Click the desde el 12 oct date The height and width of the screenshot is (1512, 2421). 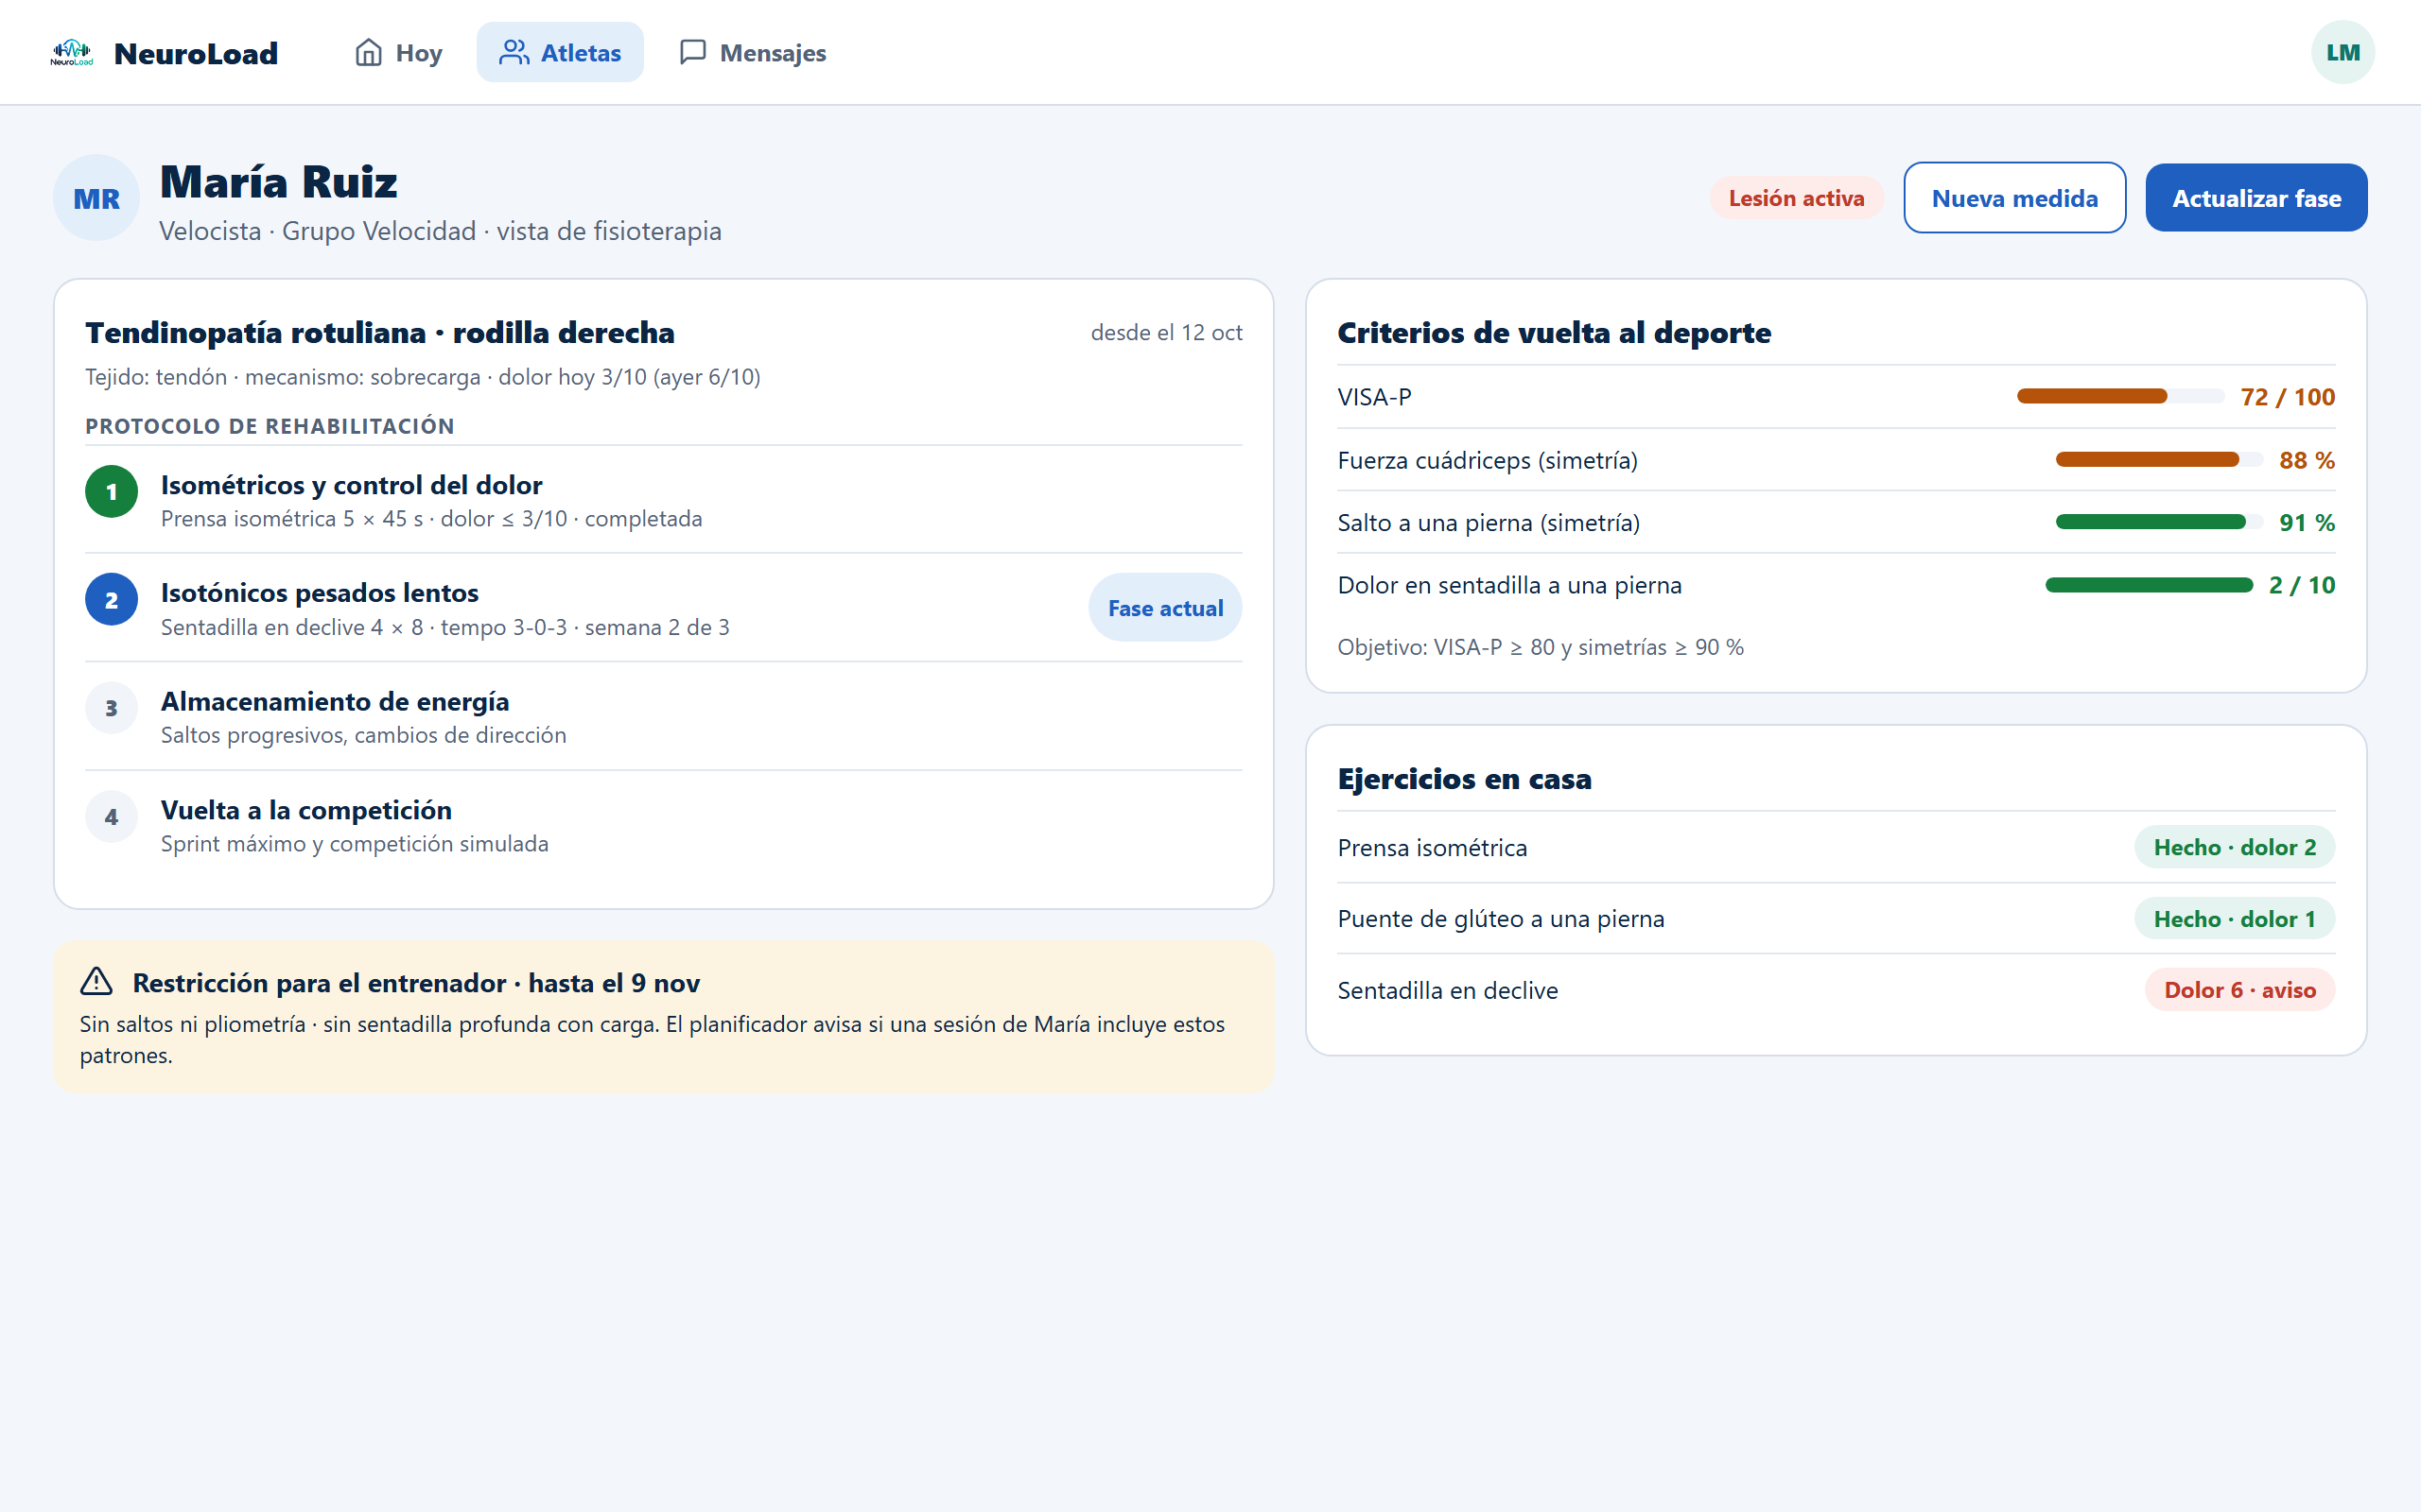click(1166, 332)
